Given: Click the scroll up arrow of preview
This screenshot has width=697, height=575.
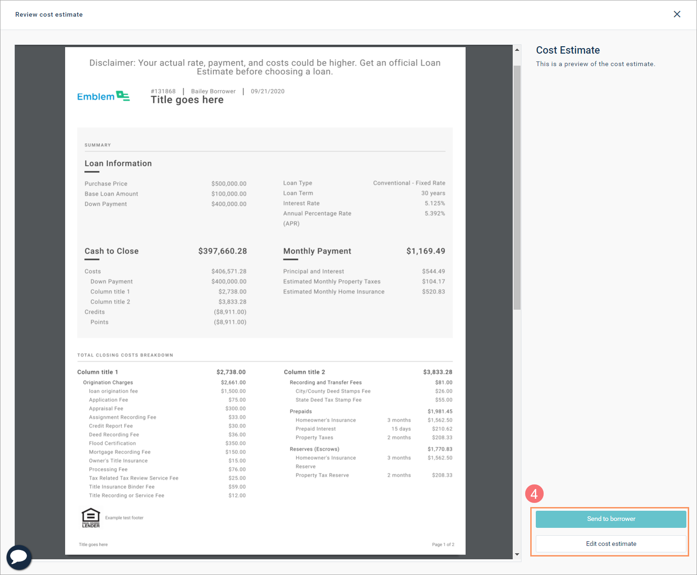Looking at the screenshot, I should 517,49.
